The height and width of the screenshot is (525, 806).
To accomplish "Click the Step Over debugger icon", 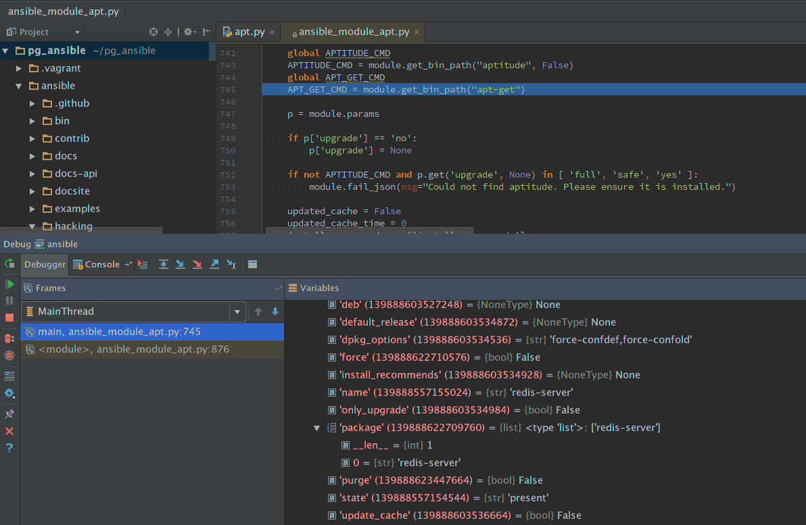I will 164,264.
